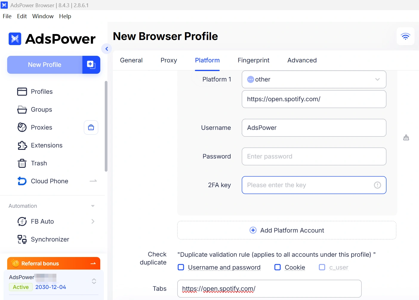Enable Username and password duplicate check
This screenshot has height=300, width=419.
(181, 267)
